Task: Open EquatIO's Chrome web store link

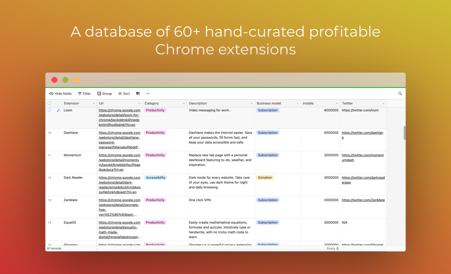Action: click(119, 230)
